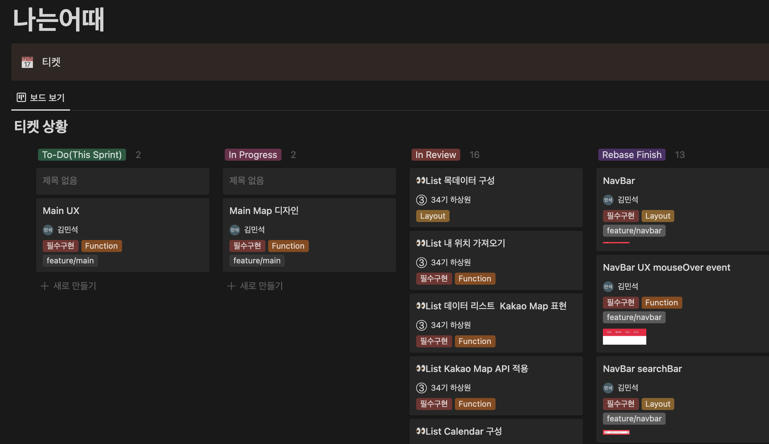Click 필수구현 tag on Main Map 디자인 card
This screenshot has width=769, height=444.
click(x=247, y=246)
